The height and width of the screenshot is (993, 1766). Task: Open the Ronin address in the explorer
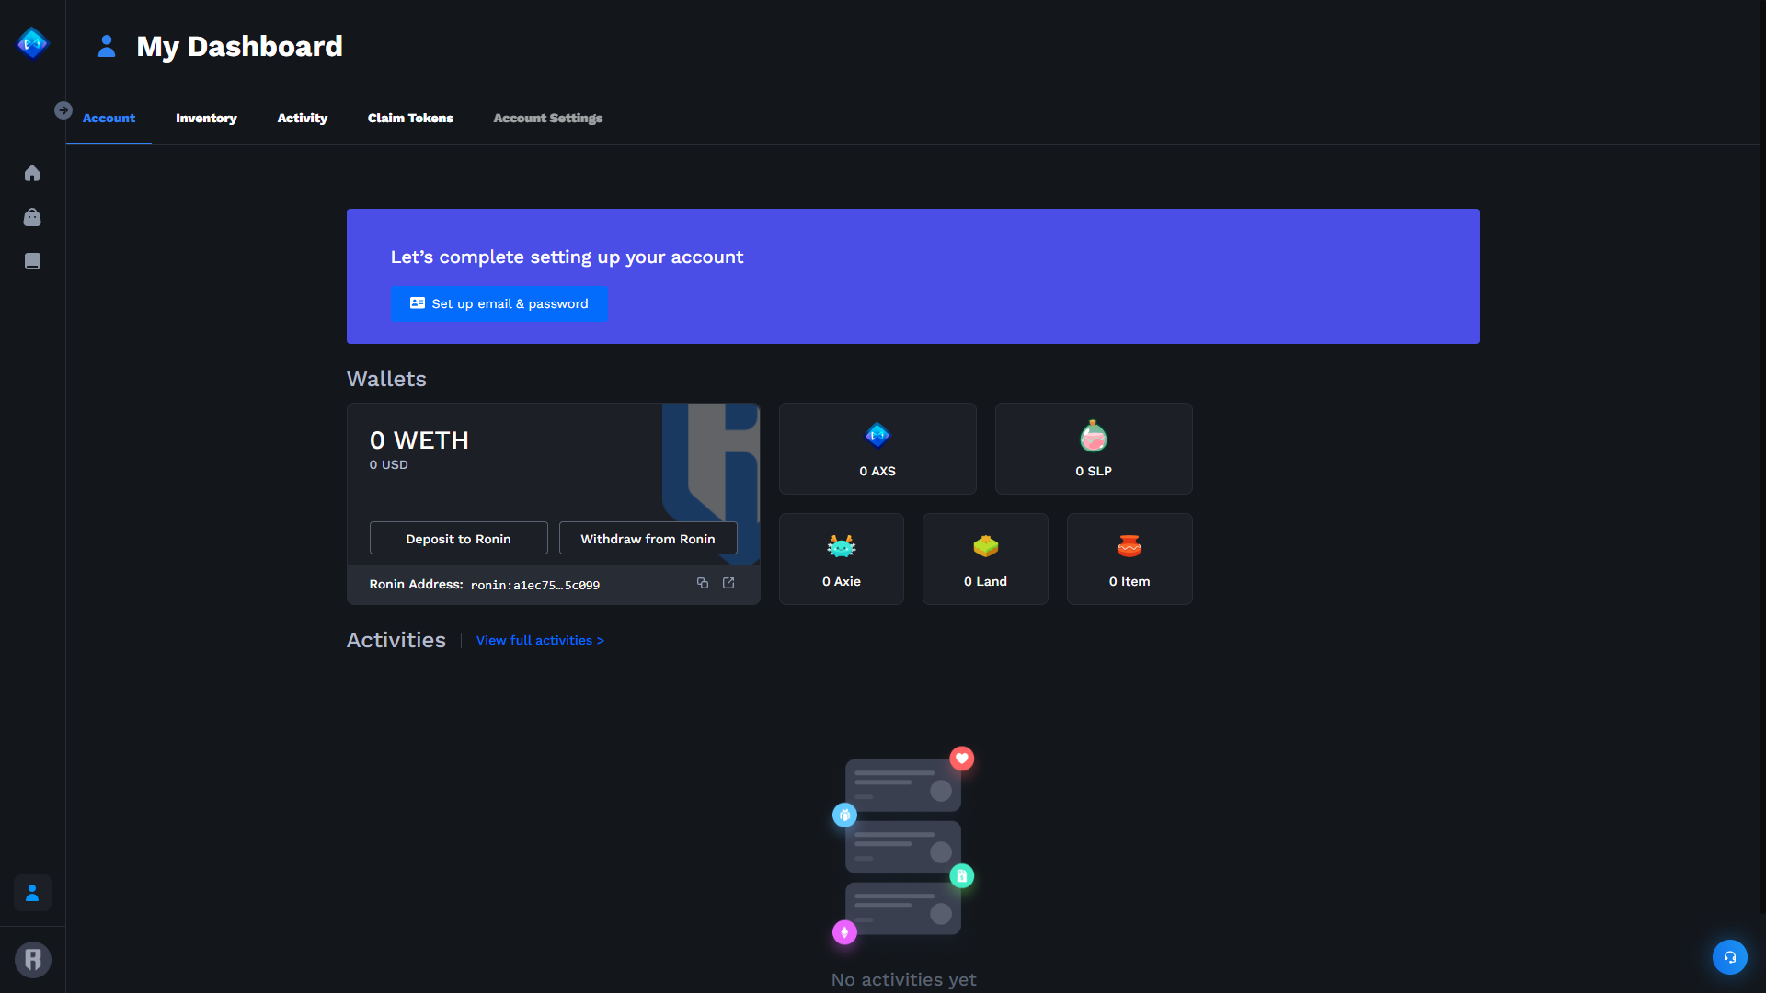tap(728, 583)
